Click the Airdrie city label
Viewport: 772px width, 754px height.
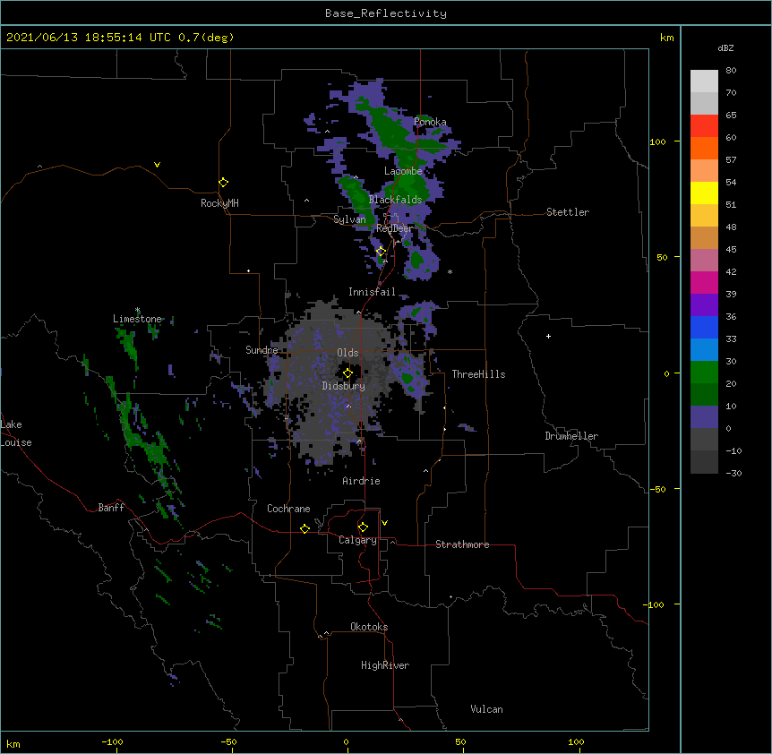coord(362,481)
